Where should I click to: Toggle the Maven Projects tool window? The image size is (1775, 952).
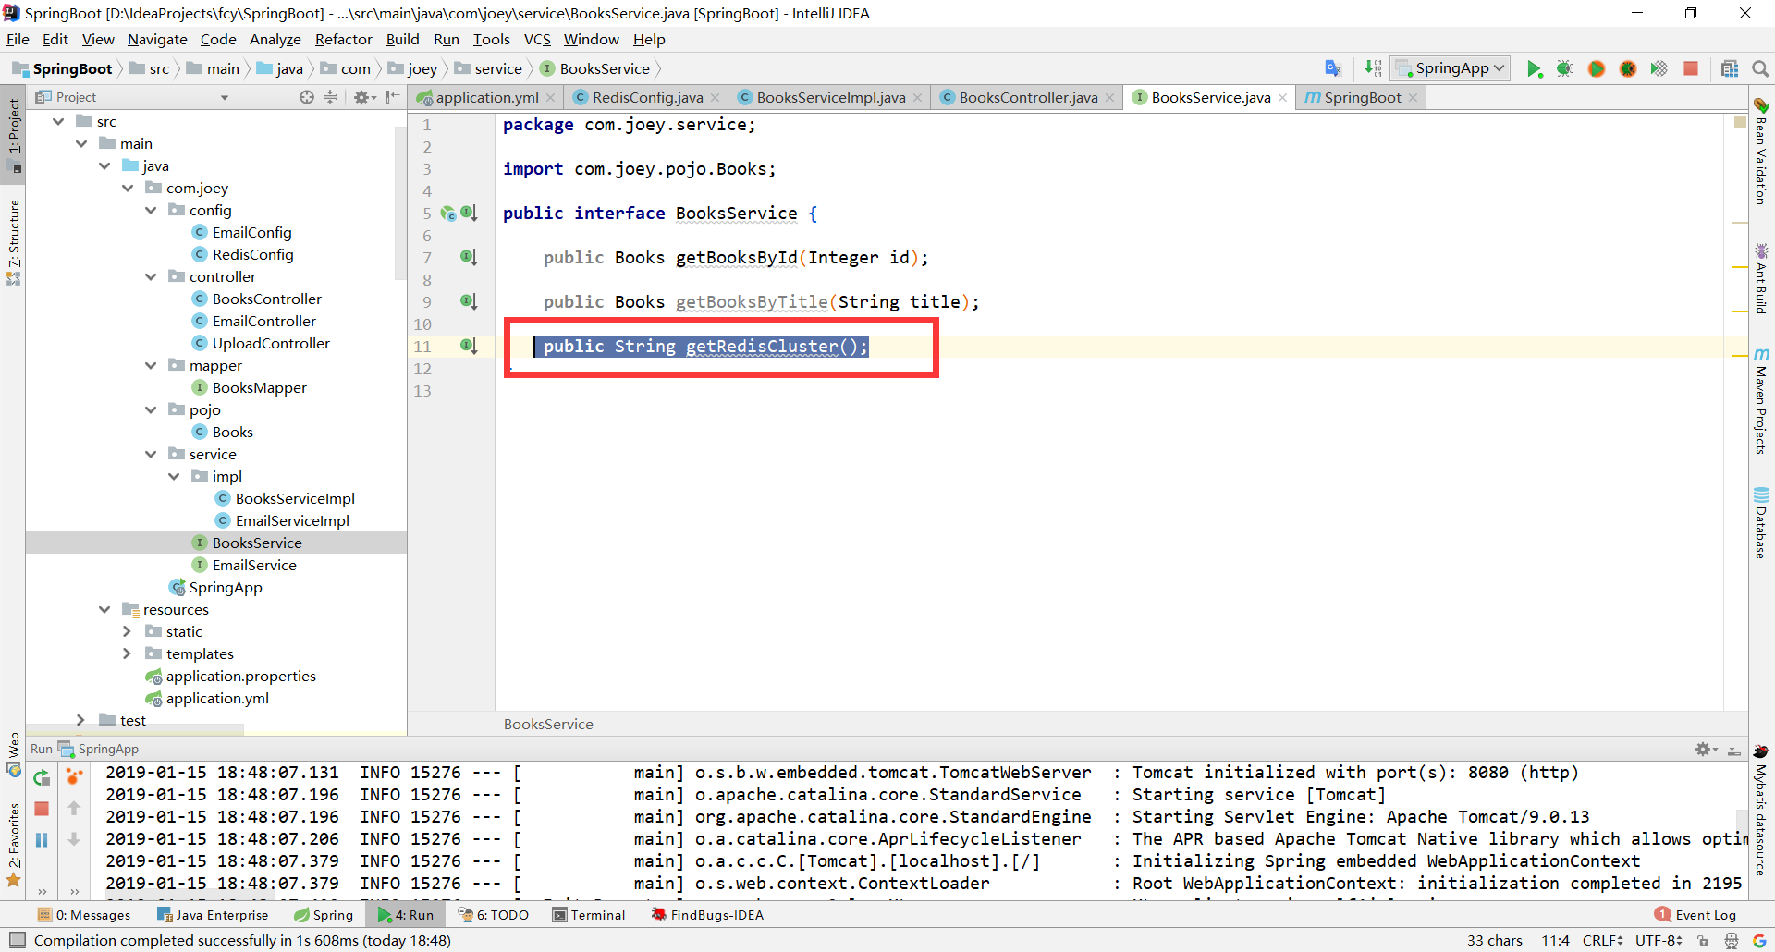(1761, 402)
